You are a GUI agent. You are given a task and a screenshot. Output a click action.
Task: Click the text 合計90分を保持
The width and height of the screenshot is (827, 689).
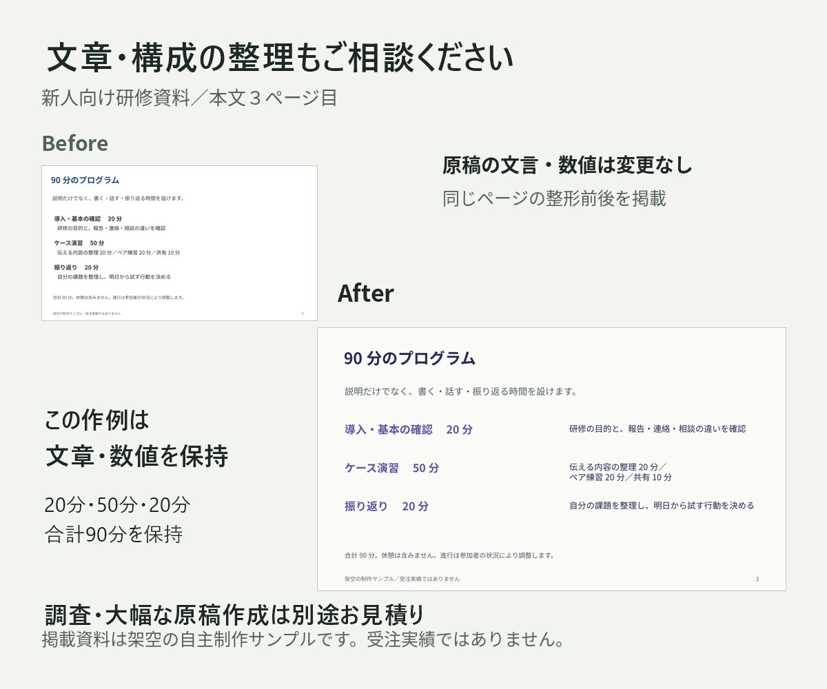point(114,535)
